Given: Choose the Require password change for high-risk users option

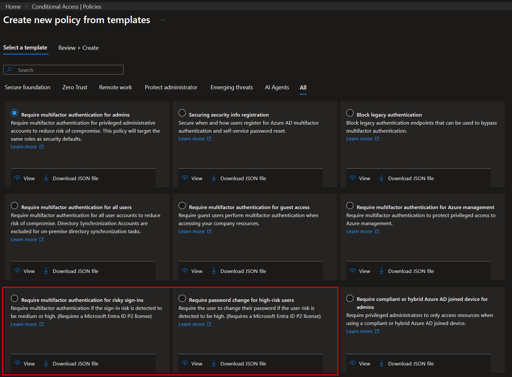Looking at the screenshot, I should point(182,298).
